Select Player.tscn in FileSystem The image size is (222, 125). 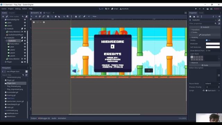point(11,83)
